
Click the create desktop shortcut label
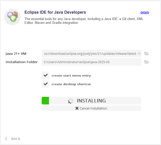click(x=71, y=84)
